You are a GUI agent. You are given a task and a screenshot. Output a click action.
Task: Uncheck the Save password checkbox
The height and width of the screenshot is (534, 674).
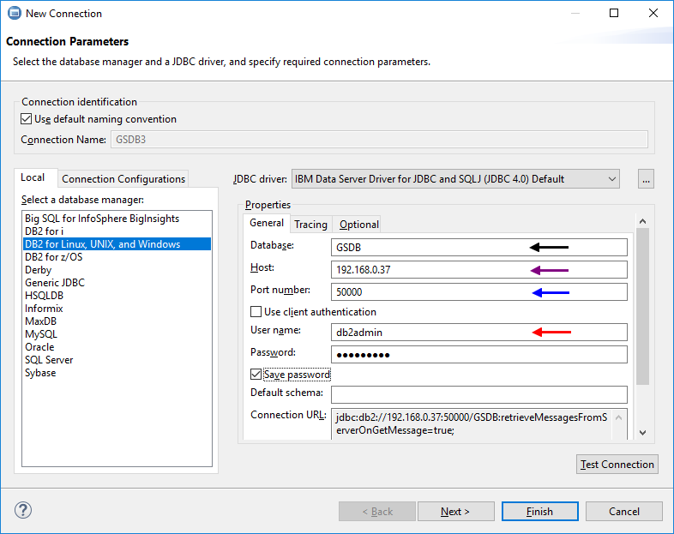pyautogui.click(x=256, y=375)
